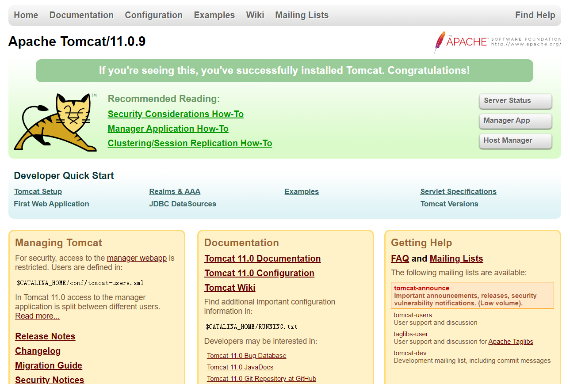This screenshot has width=570, height=384.
Task: Click the Recommended Reading heading
Action: click(x=164, y=99)
